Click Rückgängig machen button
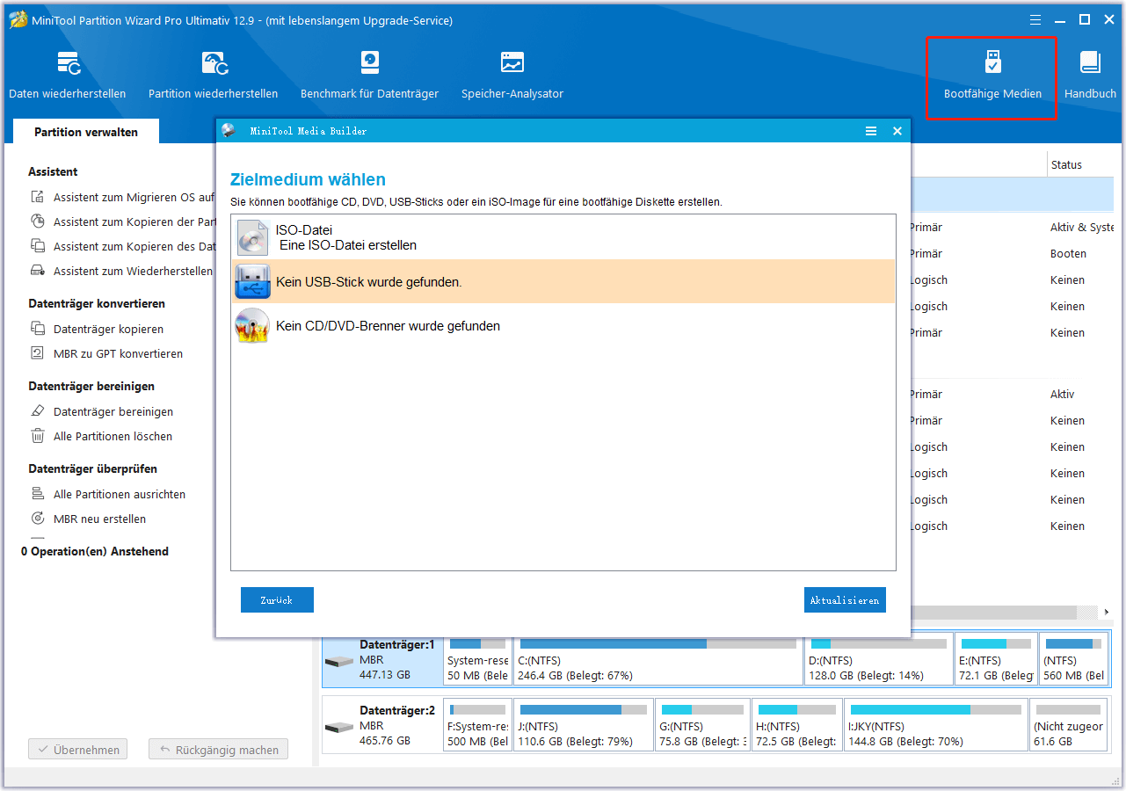The width and height of the screenshot is (1126, 791). tap(218, 750)
